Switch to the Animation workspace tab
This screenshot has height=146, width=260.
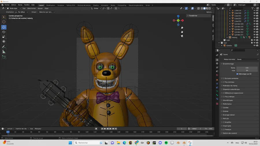(x=105, y=5)
